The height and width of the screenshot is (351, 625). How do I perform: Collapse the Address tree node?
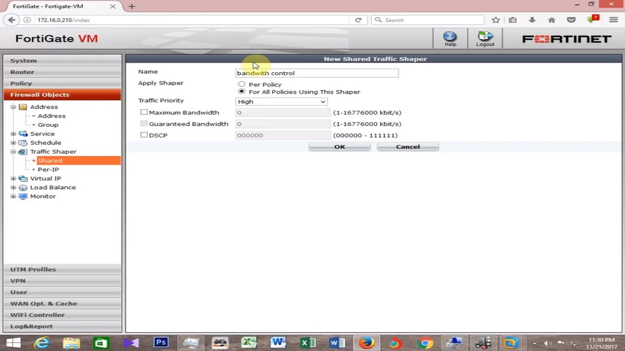coord(13,107)
